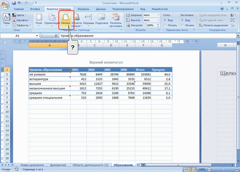Open the Область печати print area menu
240x172 pixels.
[77, 20]
